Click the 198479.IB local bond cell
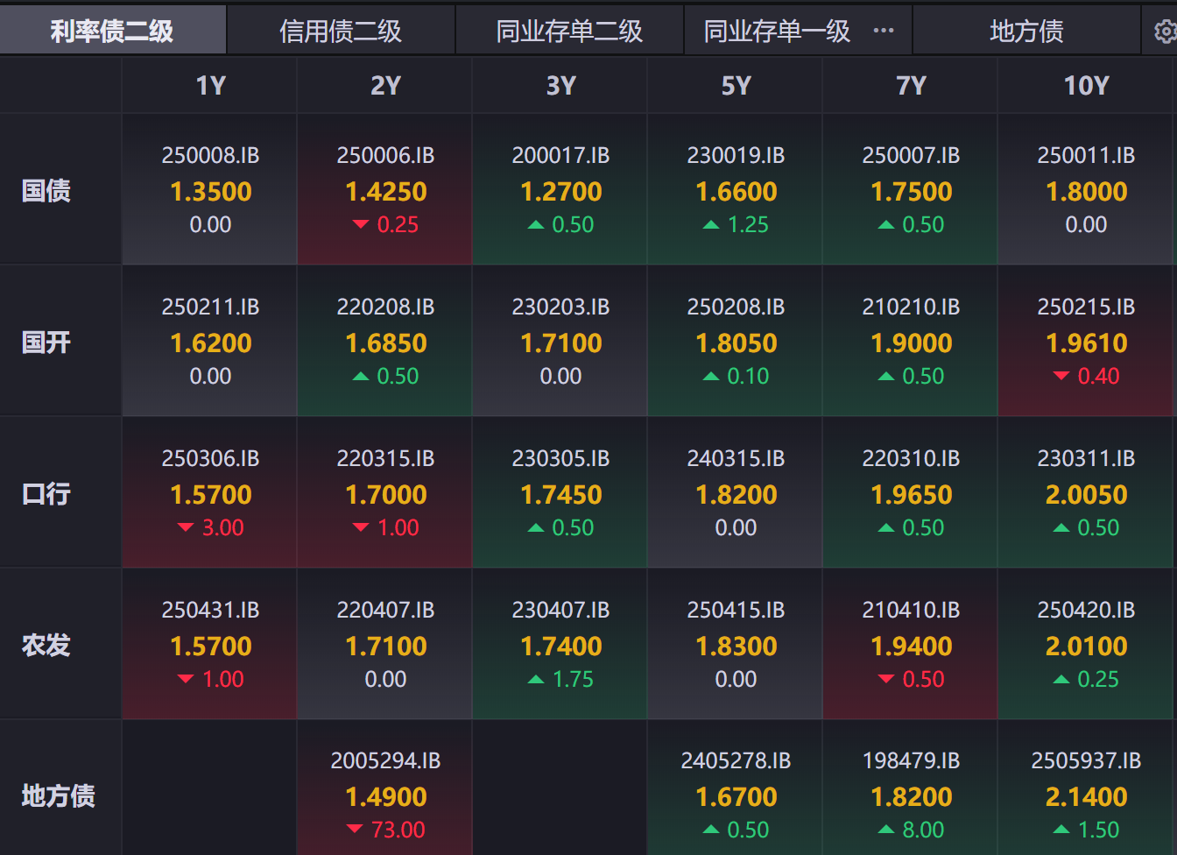This screenshot has width=1177, height=855. pyautogui.click(x=911, y=795)
